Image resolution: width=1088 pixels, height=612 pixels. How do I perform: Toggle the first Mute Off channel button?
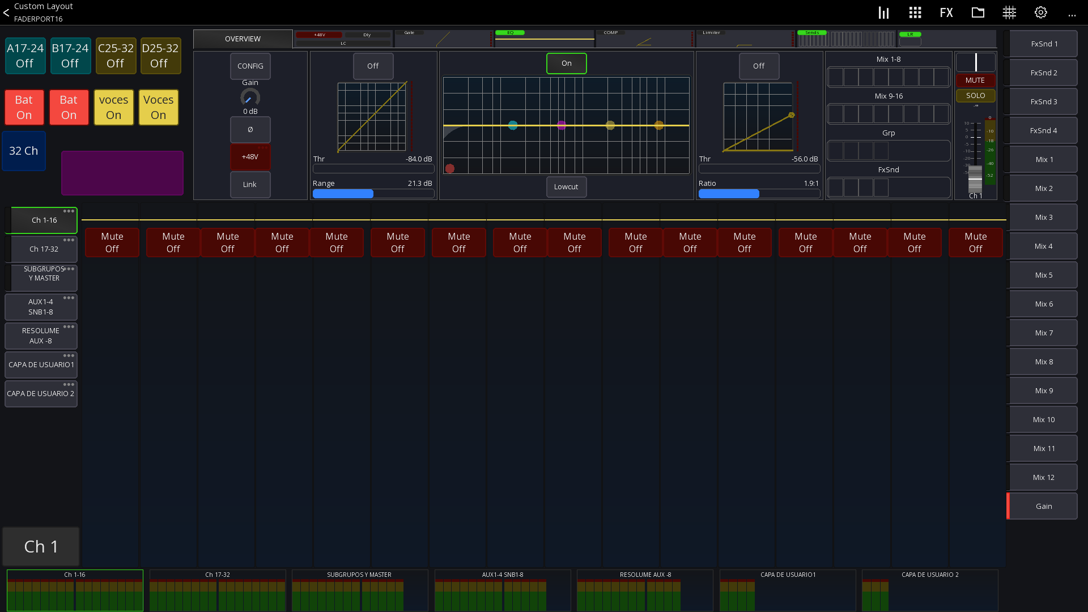[x=112, y=243]
